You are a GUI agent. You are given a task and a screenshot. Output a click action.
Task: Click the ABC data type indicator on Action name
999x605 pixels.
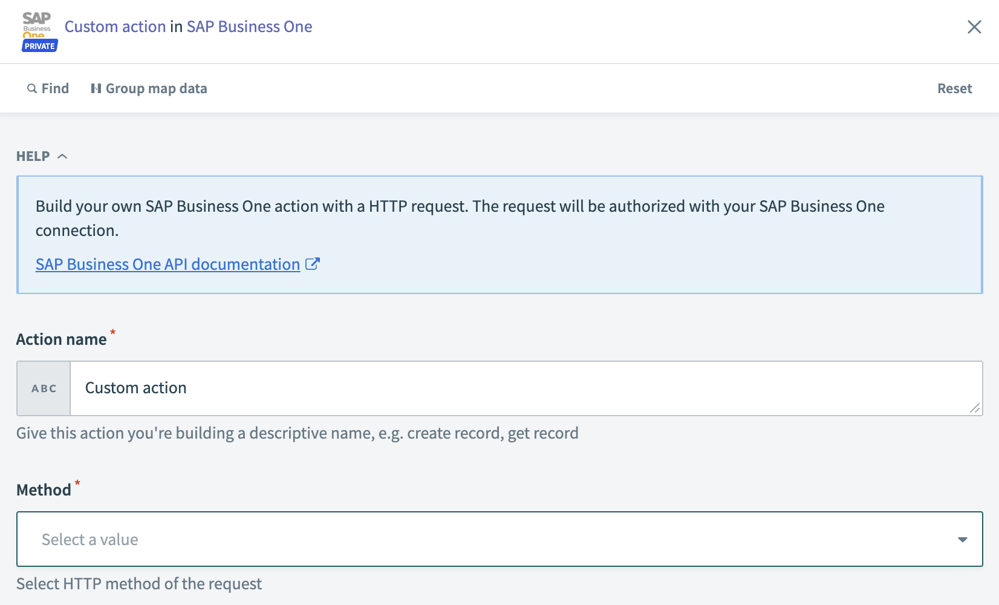[43, 388]
